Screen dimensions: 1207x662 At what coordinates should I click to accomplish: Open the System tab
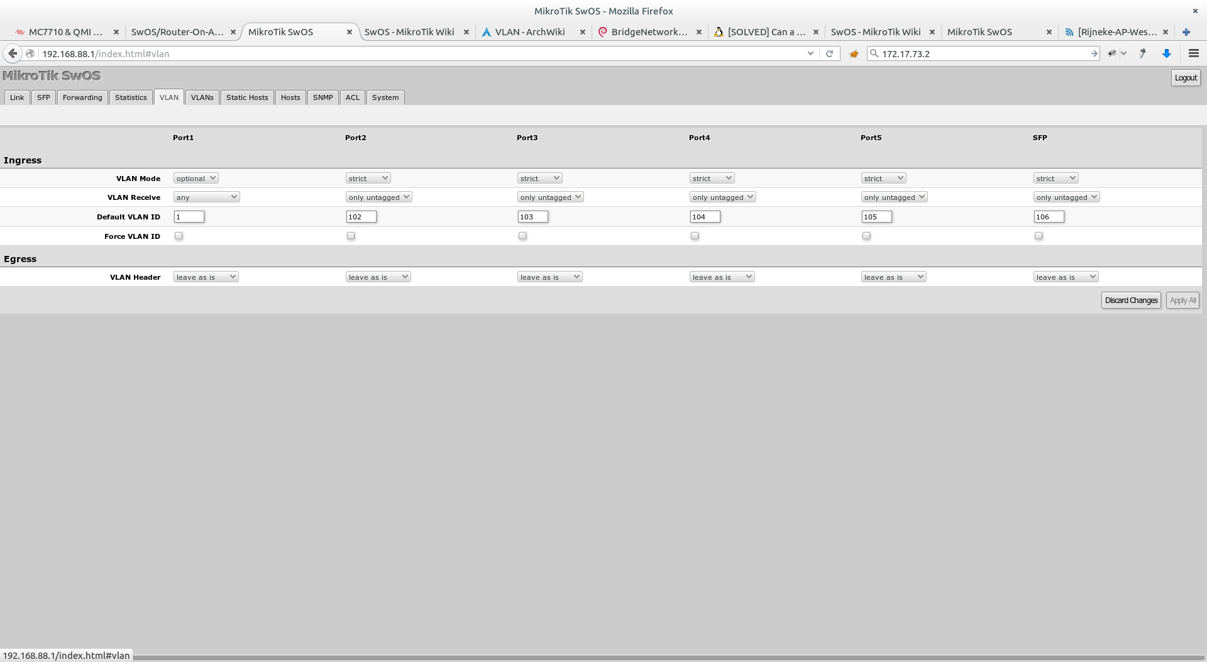[x=385, y=97]
